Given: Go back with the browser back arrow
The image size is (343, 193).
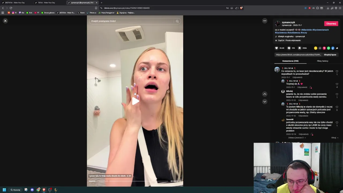Looking at the screenshot, I should pyautogui.click(x=3, y=8).
